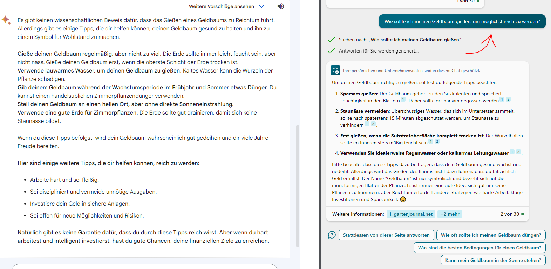Choose 'Stattdessen von dieser Seite antworten'
The image size is (551, 269).
point(386,235)
